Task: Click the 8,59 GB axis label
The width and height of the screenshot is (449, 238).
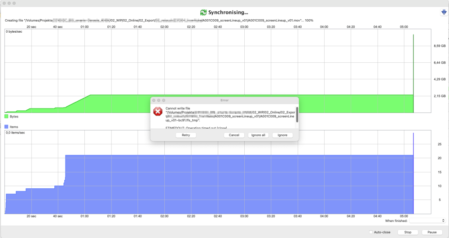Action: [440, 46]
